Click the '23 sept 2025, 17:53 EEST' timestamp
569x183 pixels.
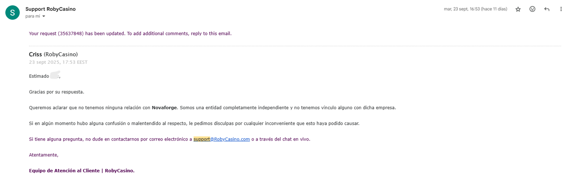(58, 62)
